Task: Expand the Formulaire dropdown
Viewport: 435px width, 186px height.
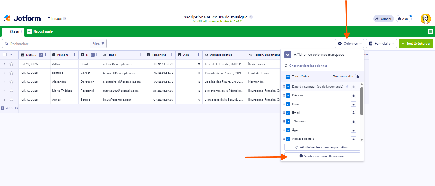Action: (381, 44)
